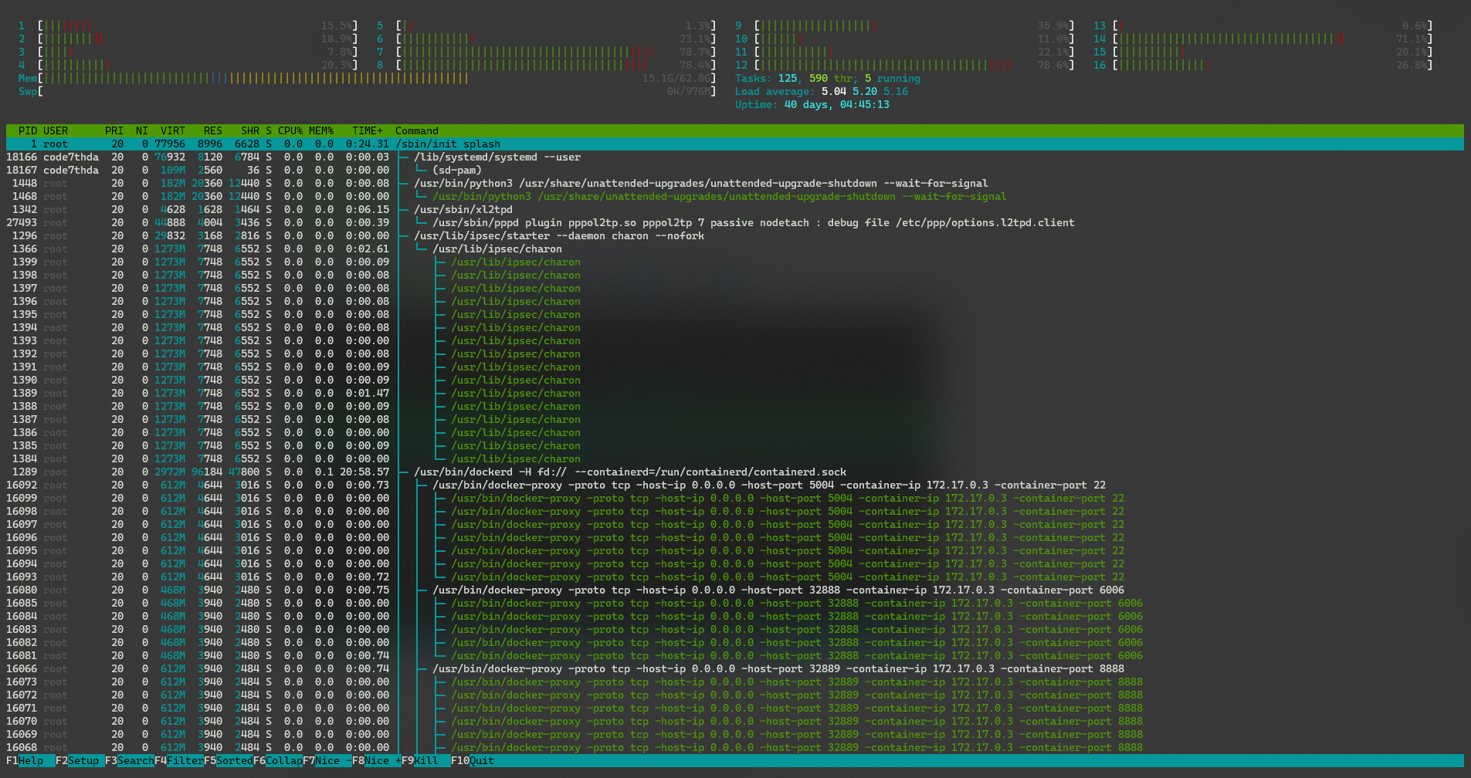The height and width of the screenshot is (778, 1471).
Task: Click the CPU 16 usage meter
Action: 1263,65
